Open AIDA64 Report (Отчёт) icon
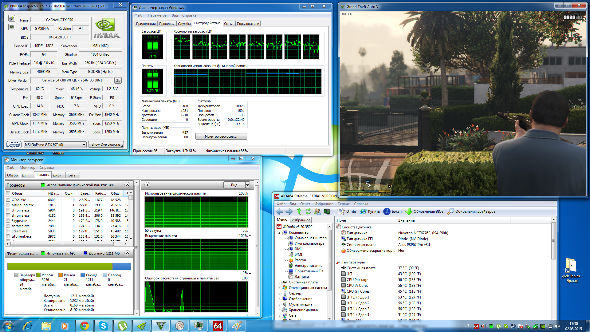 [x=341, y=211]
